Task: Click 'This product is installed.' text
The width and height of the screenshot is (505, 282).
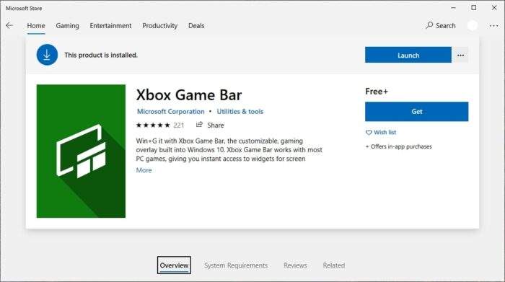Action: pos(101,55)
